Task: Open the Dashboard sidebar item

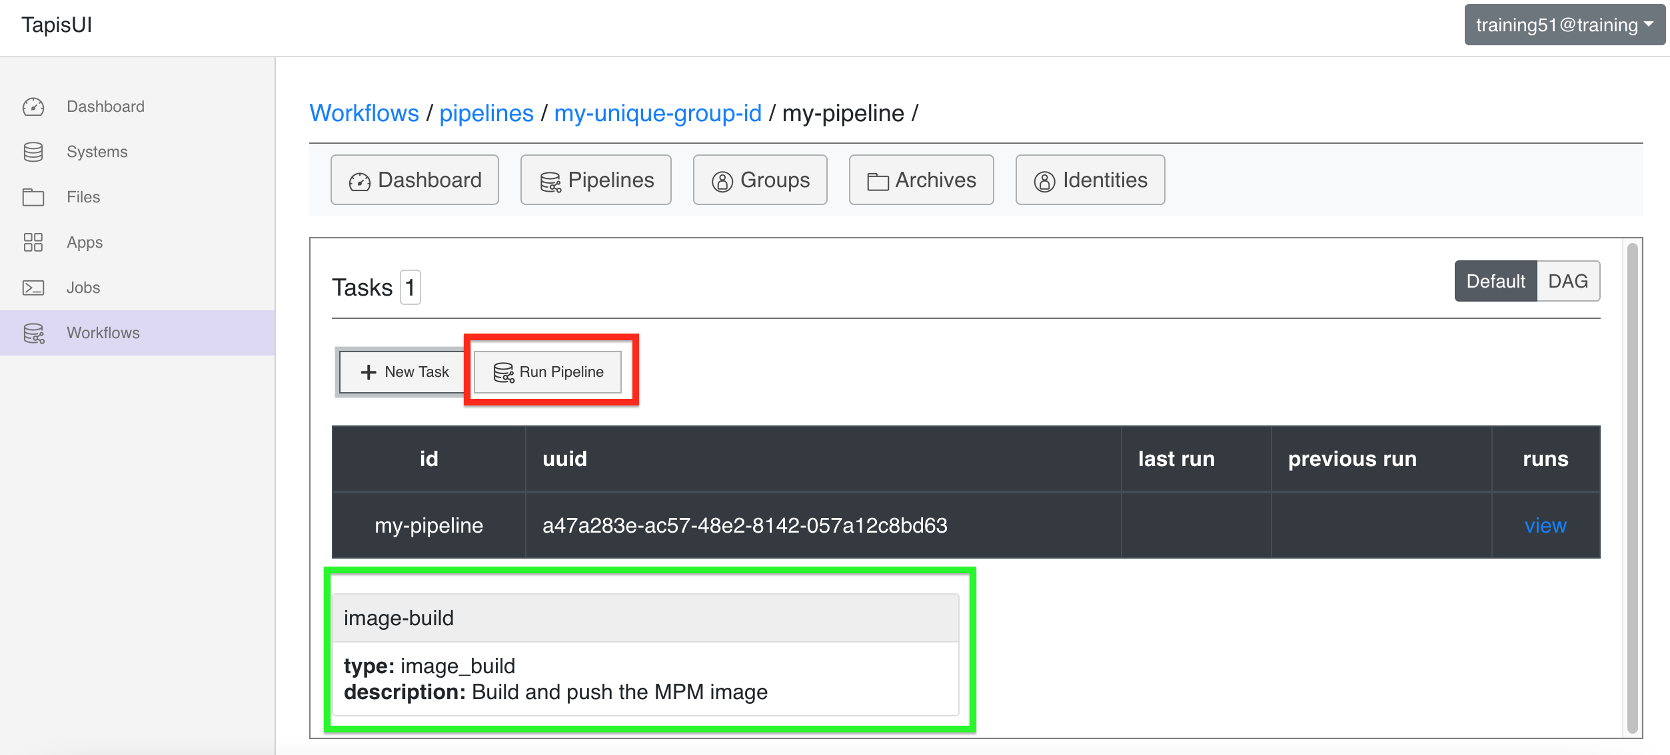Action: pos(137,107)
